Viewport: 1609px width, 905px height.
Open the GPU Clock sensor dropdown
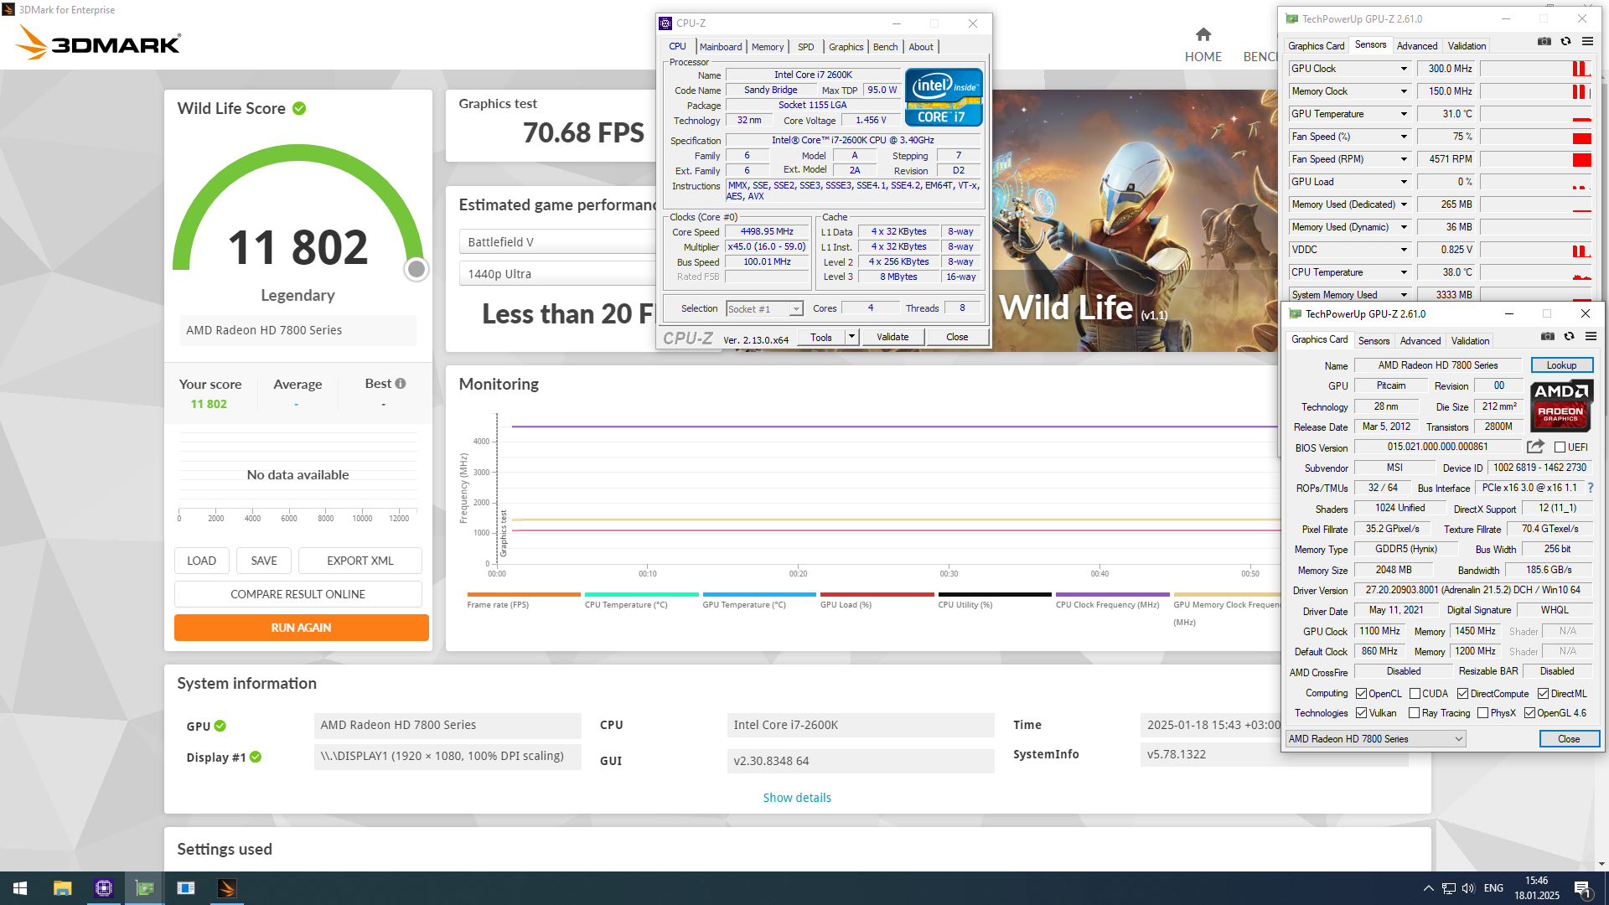point(1404,69)
